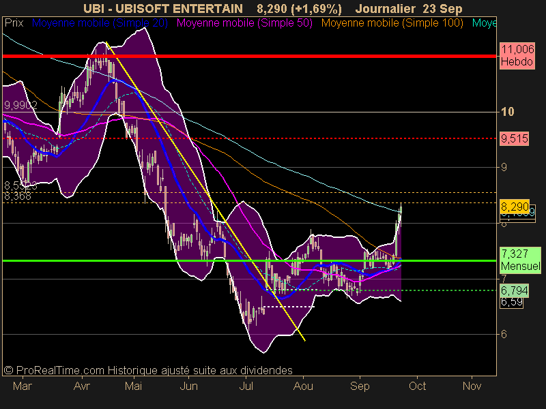Click the '11,006 Hebdo' resistance price tag
The image size is (546, 409).
coord(517,56)
